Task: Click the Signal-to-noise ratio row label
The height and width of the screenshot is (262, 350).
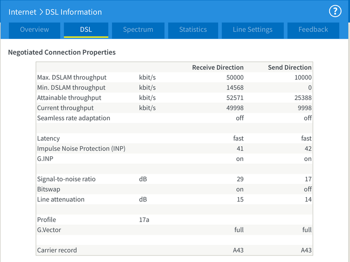Action: pyautogui.click(x=66, y=179)
